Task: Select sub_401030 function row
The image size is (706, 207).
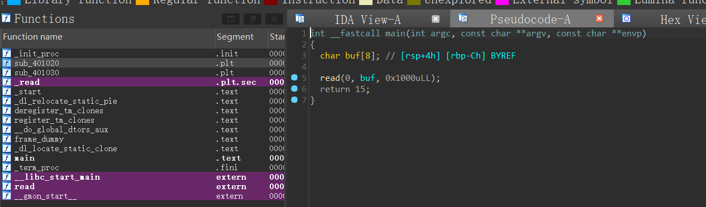Action: point(142,73)
